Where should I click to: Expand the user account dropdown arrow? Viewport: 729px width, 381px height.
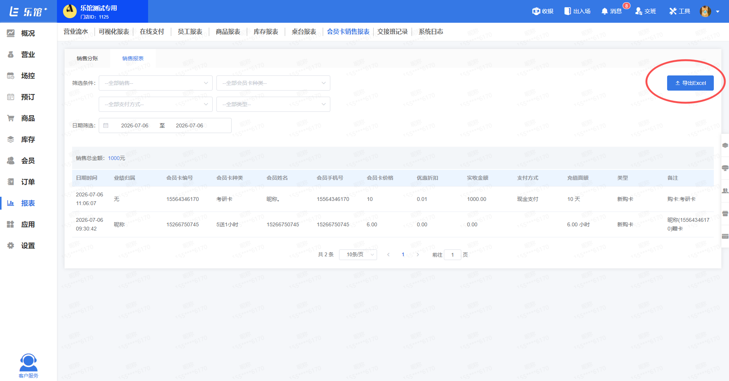[x=718, y=12]
